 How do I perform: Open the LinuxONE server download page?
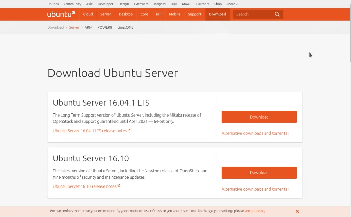point(125,27)
